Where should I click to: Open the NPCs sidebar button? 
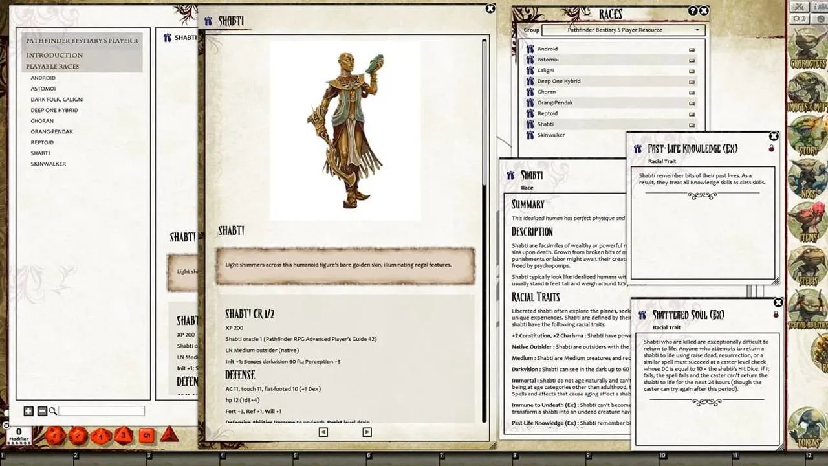(807, 179)
